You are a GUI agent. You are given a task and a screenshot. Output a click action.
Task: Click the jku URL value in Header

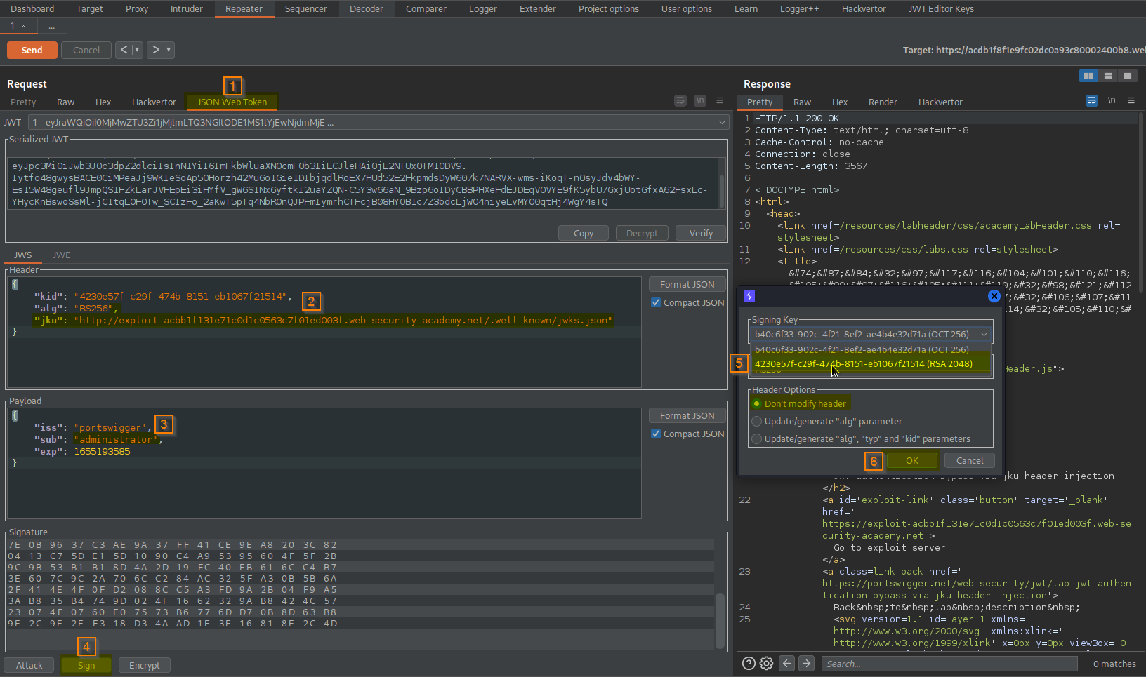tap(343, 320)
